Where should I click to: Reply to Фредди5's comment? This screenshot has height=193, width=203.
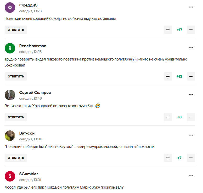[16, 30]
